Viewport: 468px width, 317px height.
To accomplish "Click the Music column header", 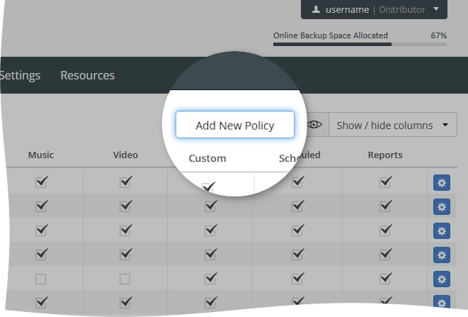I will (x=41, y=155).
